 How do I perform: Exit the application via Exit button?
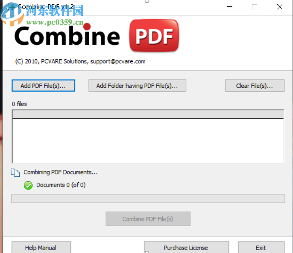click(x=261, y=247)
